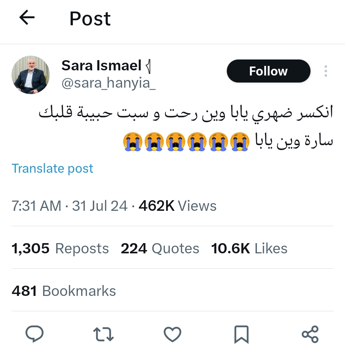
Task: Click the repost arrows icon
Action: coord(103,334)
